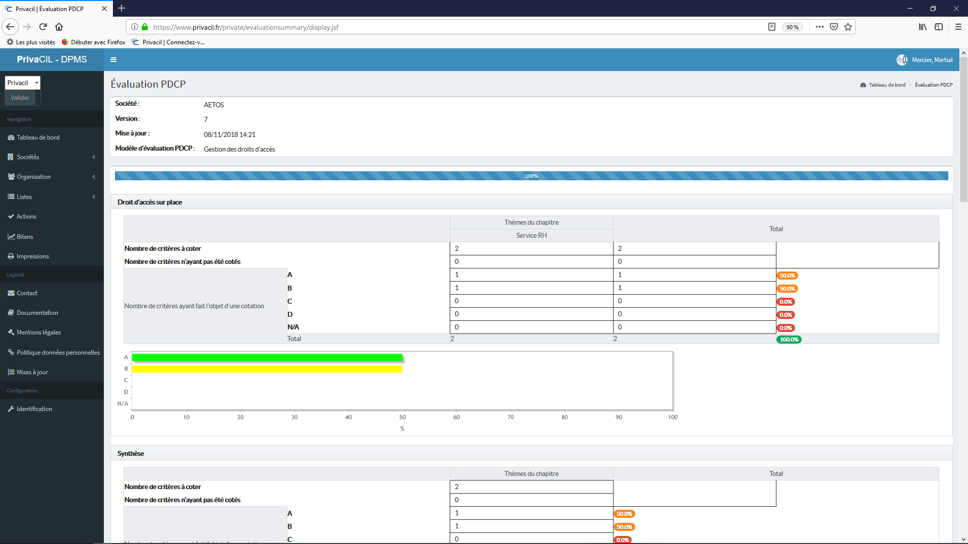968x544 pixels.
Task: Click the Actions icon in sidebar
Action: click(9, 216)
